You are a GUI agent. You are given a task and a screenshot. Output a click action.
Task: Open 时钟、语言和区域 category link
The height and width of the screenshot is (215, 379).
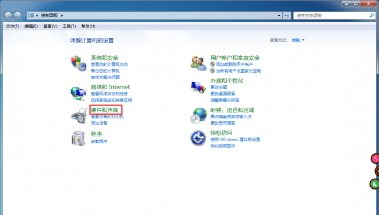[232, 110]
